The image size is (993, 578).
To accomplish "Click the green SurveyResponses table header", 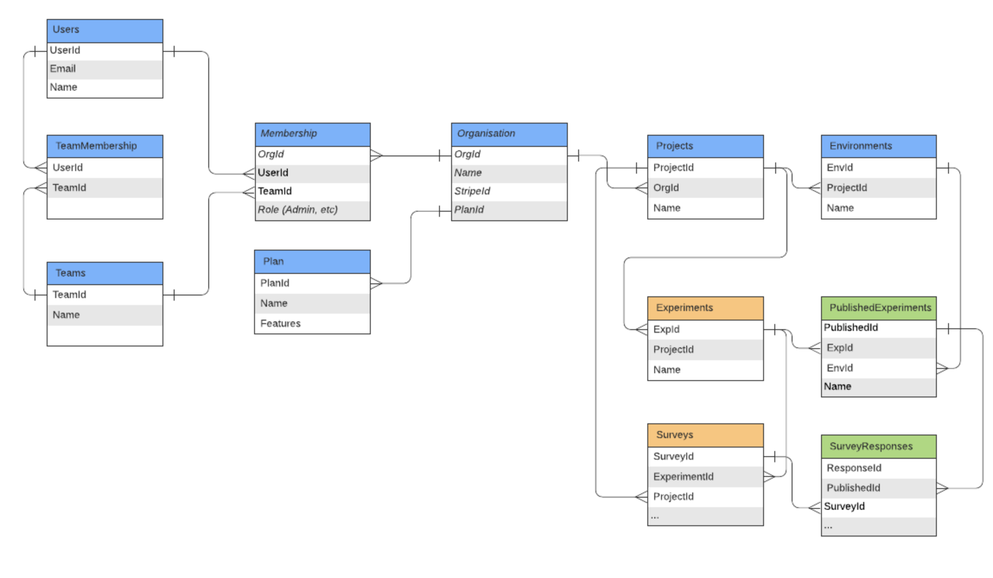I will tap(879, 446).
